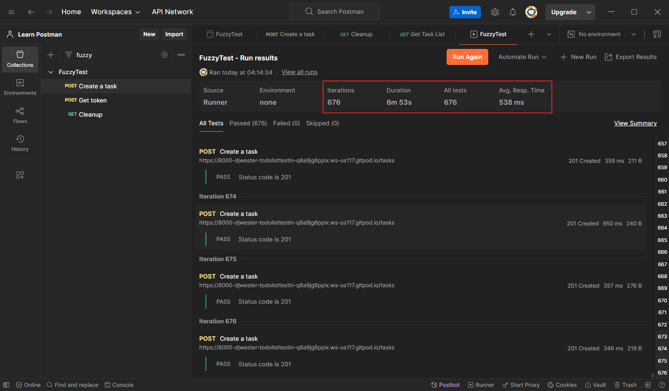
Task: Open the user avatar menu
Action: [531, 12]
